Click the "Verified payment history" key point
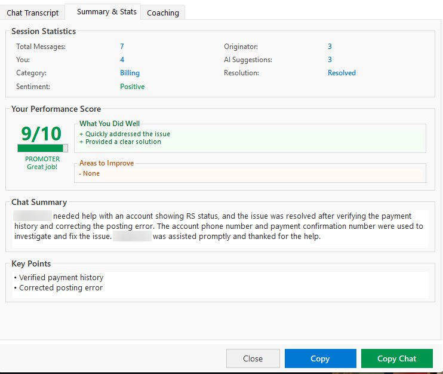Screen dimensions: 443x374 tap(61, 278)
